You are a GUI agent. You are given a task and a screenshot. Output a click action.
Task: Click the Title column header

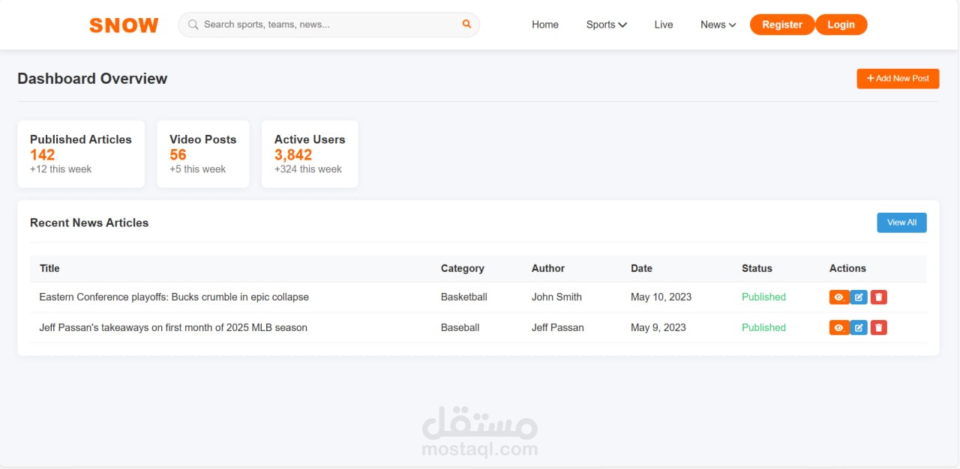(49, 268)
